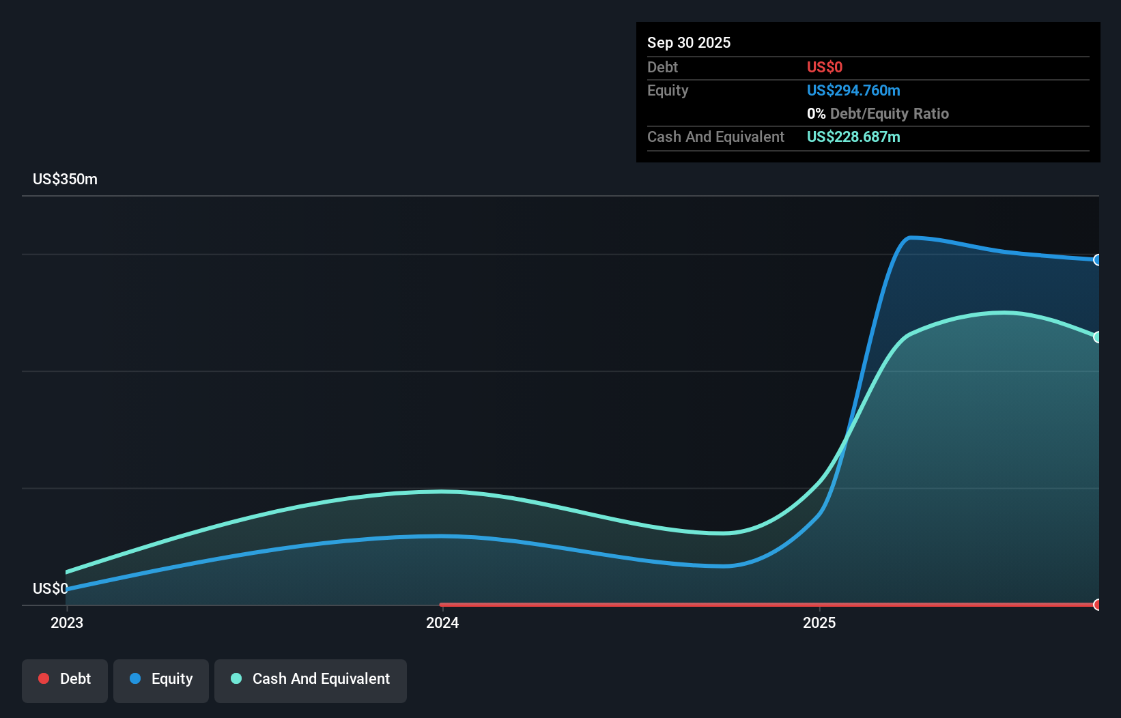Click the 0% Debt/Equity Ratio text
This screenshot has height=718, width=1121.
click(878, 113)
